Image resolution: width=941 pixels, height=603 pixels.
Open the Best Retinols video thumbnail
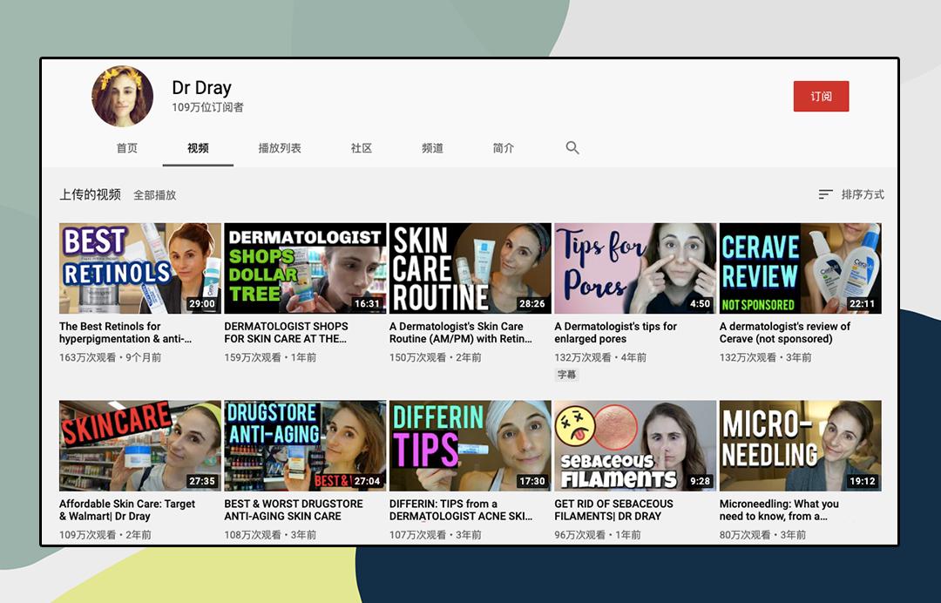[x=140, y=268]
